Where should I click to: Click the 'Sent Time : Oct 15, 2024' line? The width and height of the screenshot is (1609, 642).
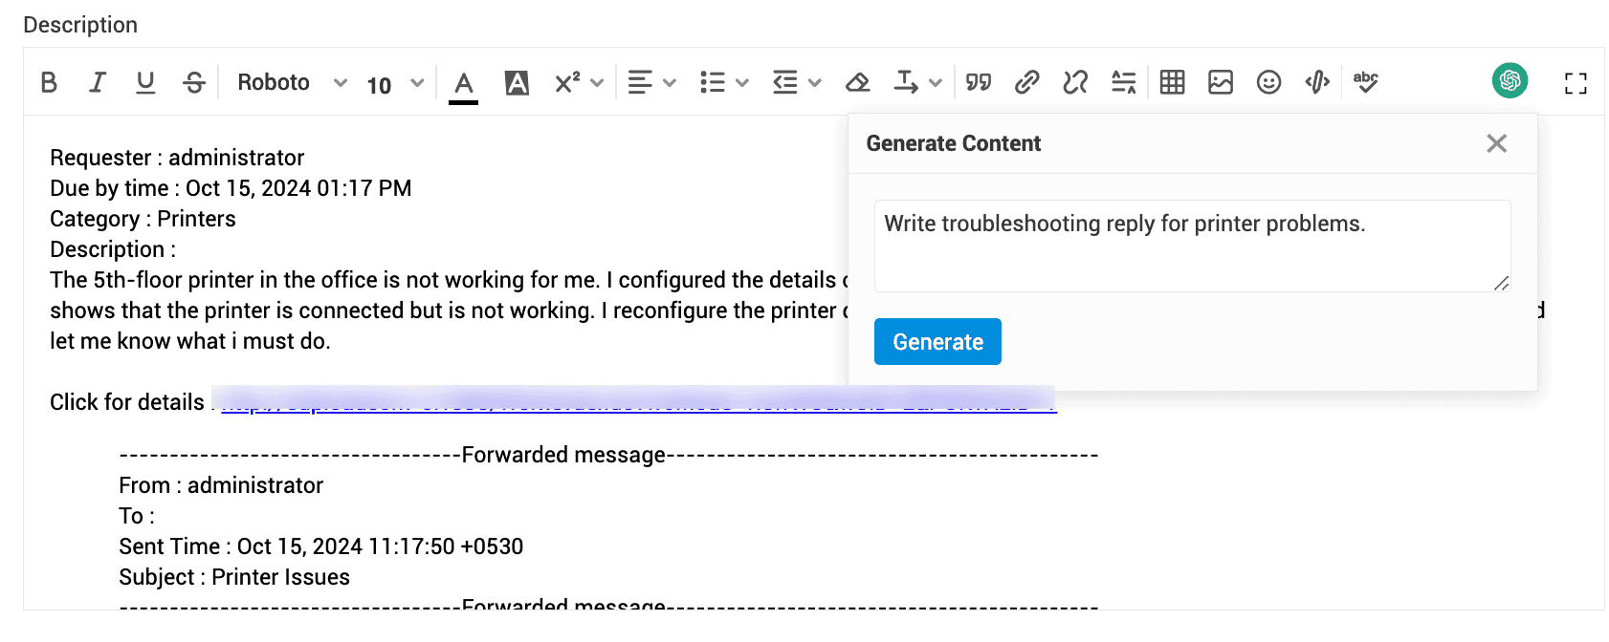(321, 546)
